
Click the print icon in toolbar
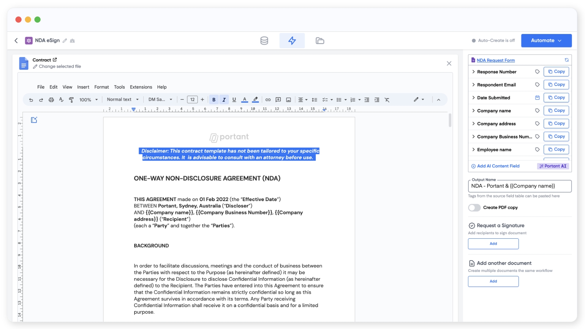tap(51, 100)
